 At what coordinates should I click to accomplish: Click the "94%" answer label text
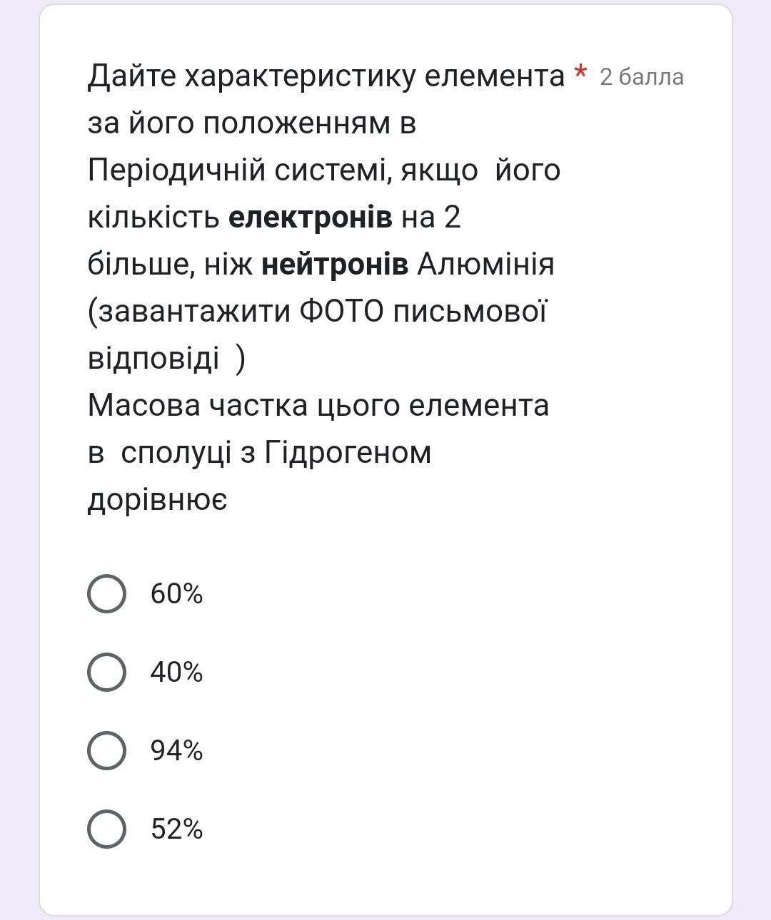pos(176,750)
